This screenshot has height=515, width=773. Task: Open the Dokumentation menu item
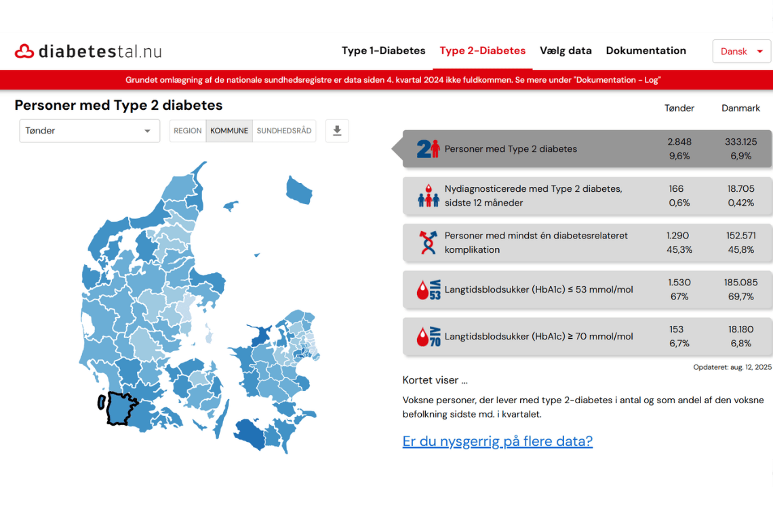[x=646, y=51]
